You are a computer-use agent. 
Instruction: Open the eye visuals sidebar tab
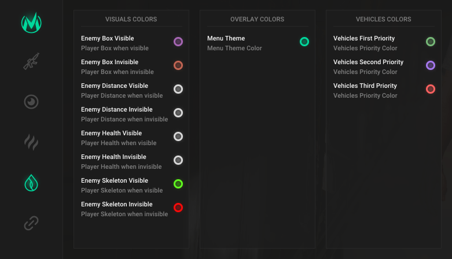point(31,102)
